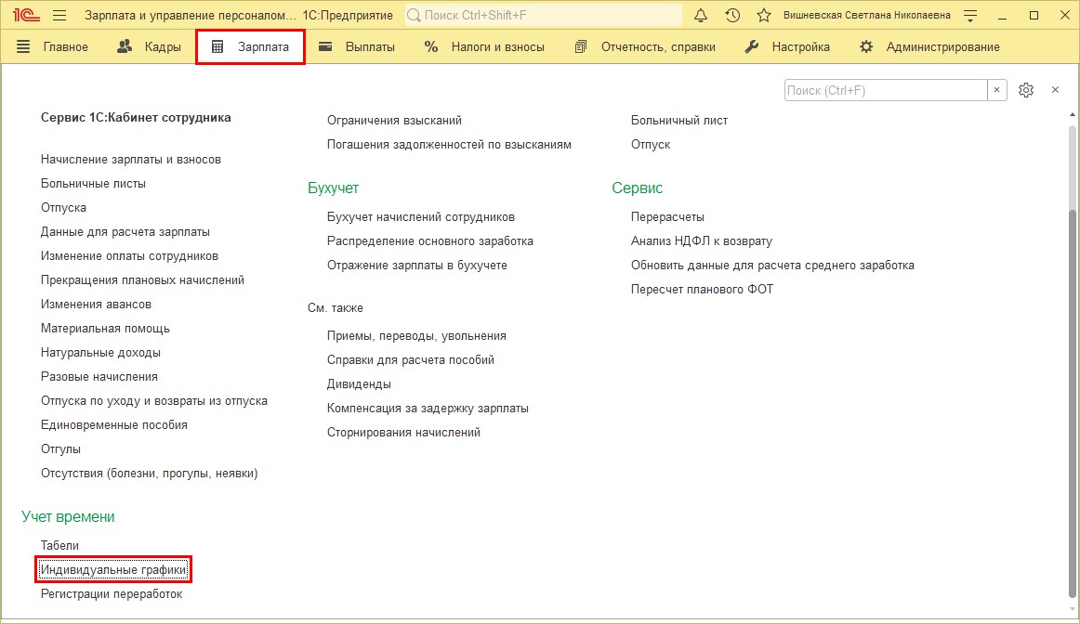This screenshot has height=624, width=1080.
Task: Open Больничный лист link
Action: [679, 121]
